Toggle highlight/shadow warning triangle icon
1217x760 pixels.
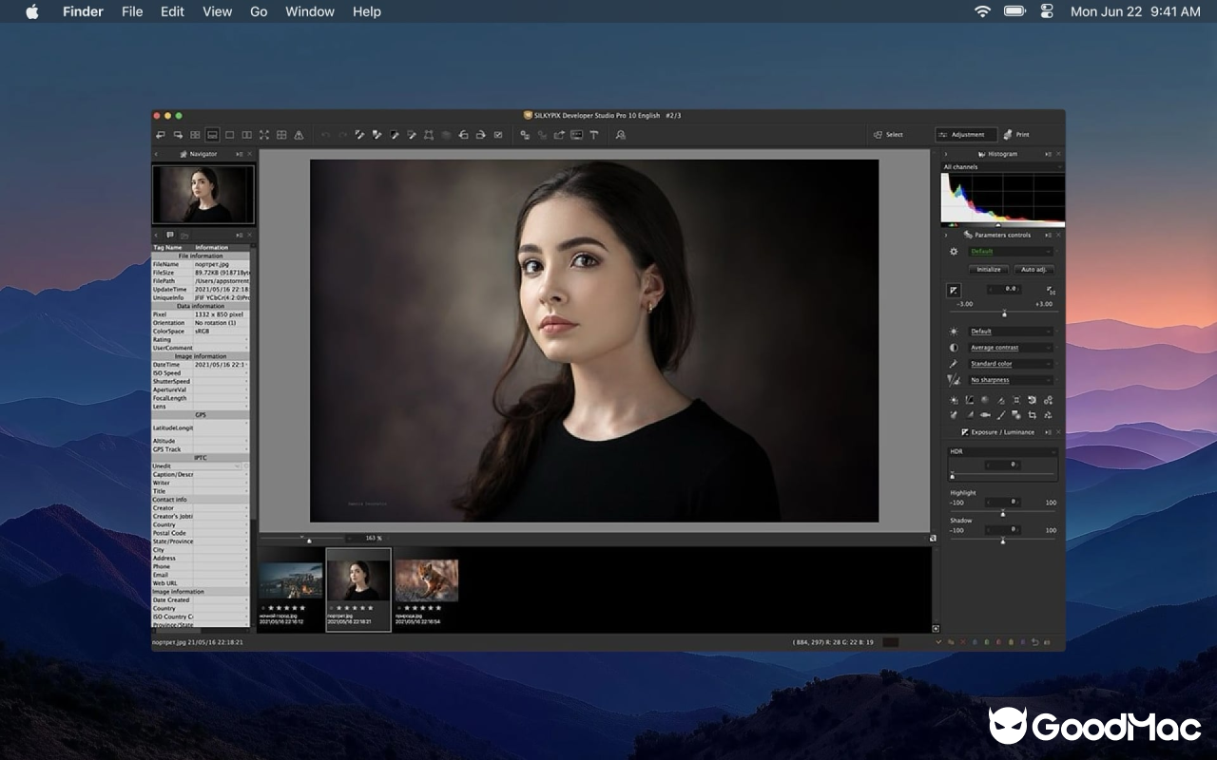pos(299,135)
